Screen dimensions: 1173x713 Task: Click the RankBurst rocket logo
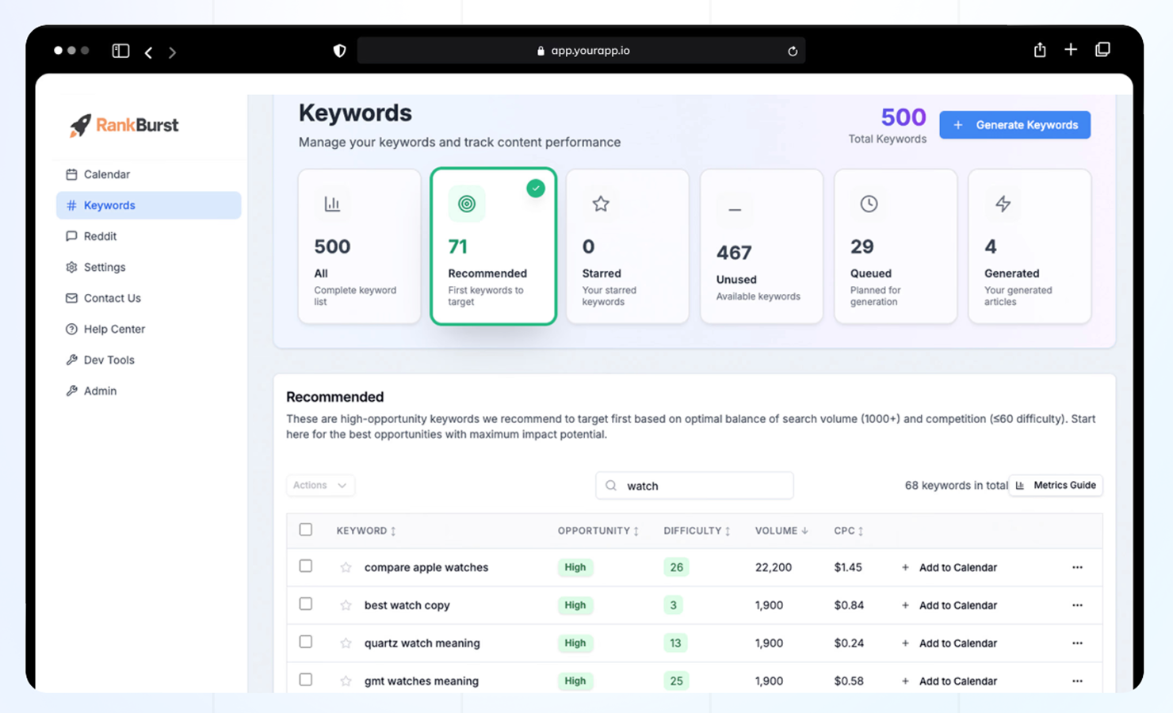80,125
